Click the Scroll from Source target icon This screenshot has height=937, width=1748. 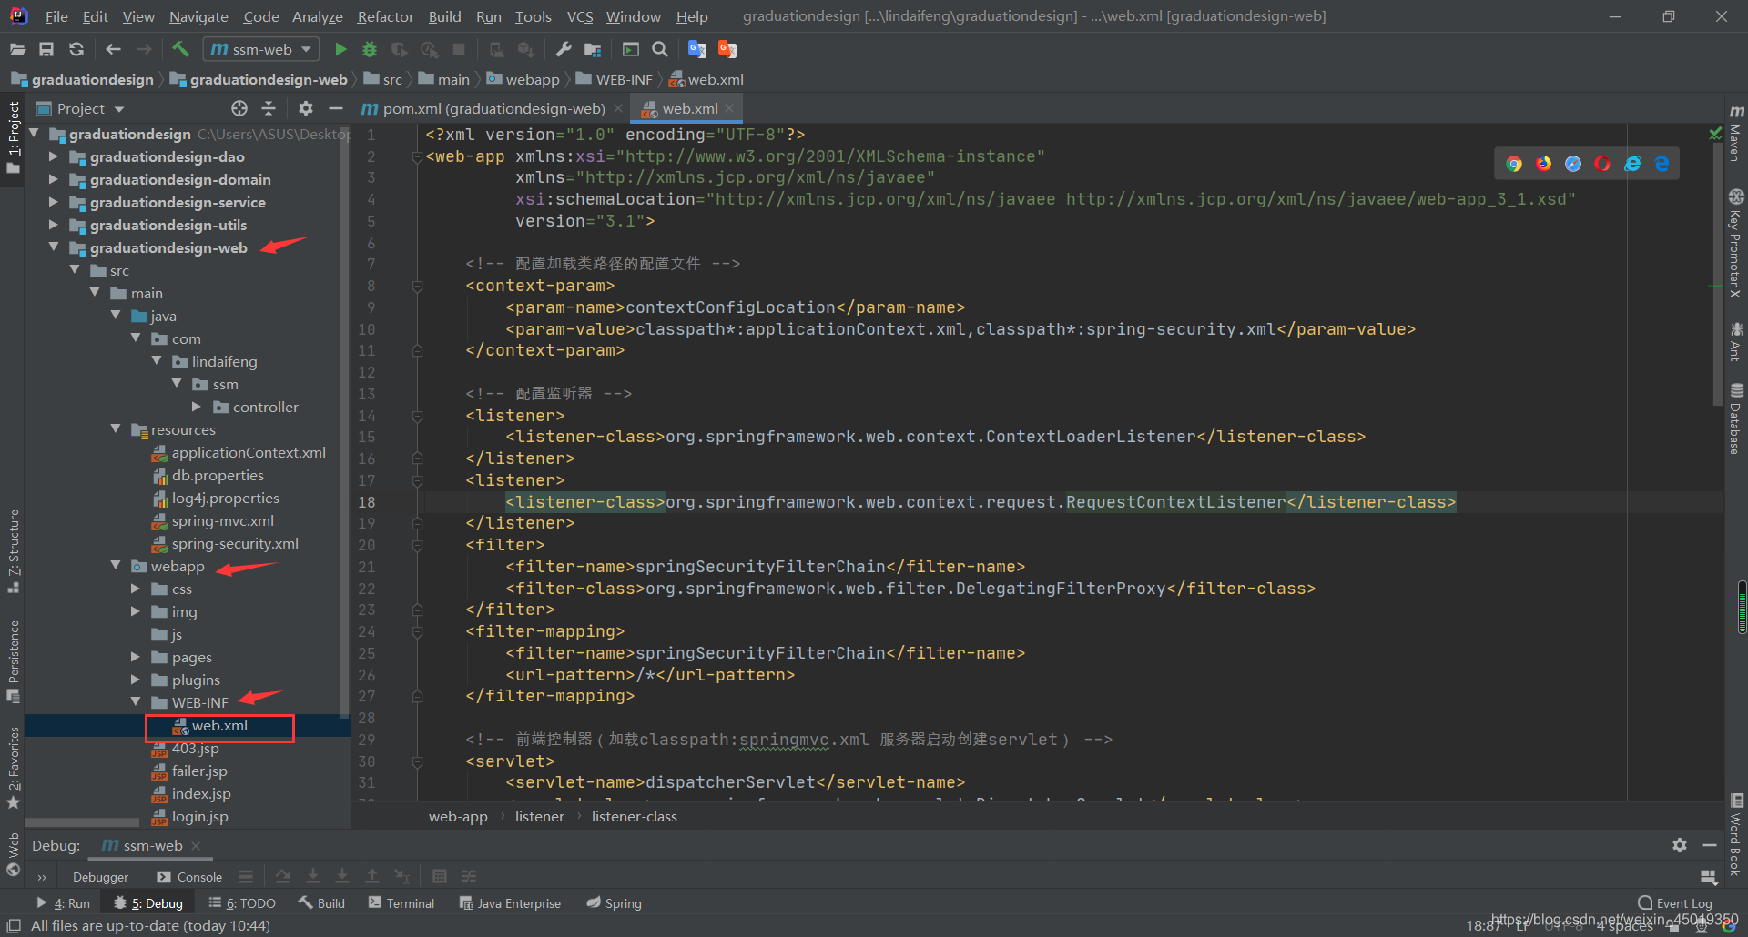(x=239, y=108)
